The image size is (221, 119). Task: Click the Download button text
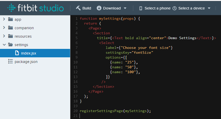(x=112, y=8)
